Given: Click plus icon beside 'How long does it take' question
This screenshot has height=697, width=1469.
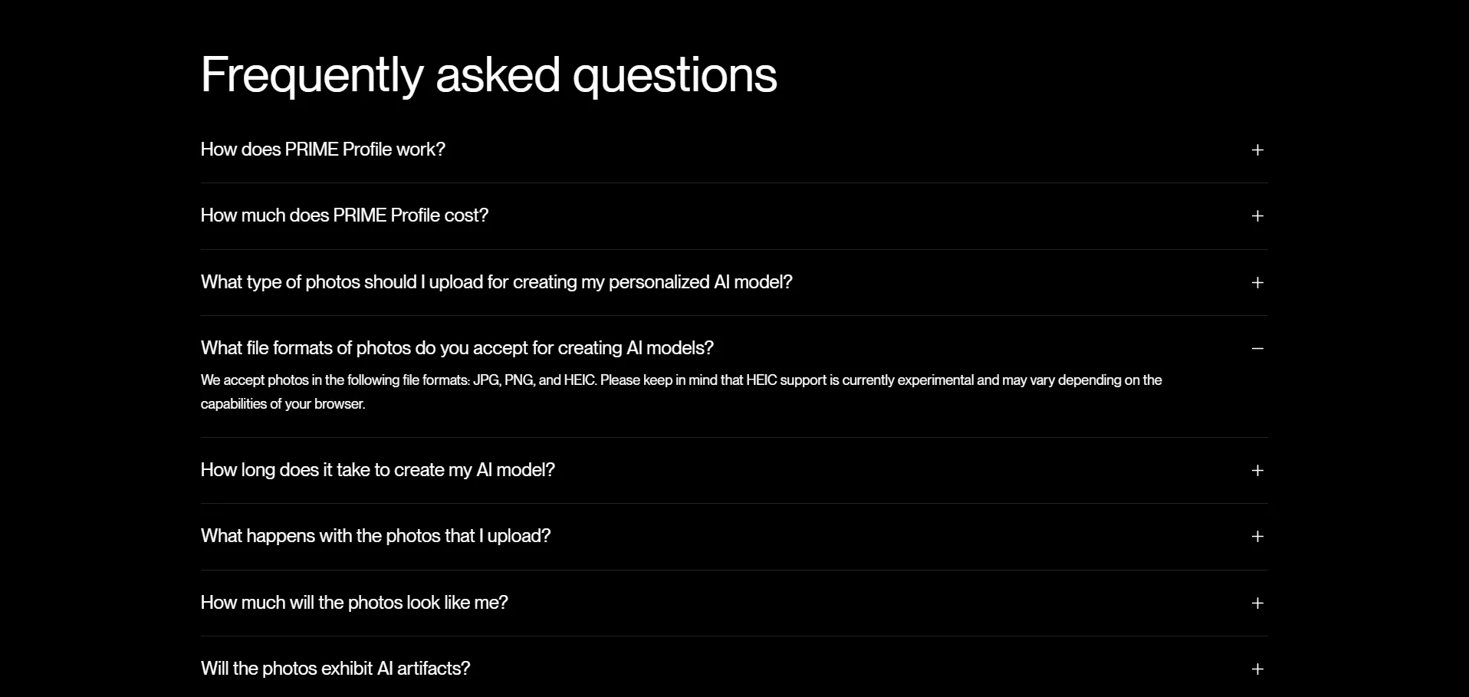Looking at the screenshot, I should pyautogui.click(x=1257, y=471).
